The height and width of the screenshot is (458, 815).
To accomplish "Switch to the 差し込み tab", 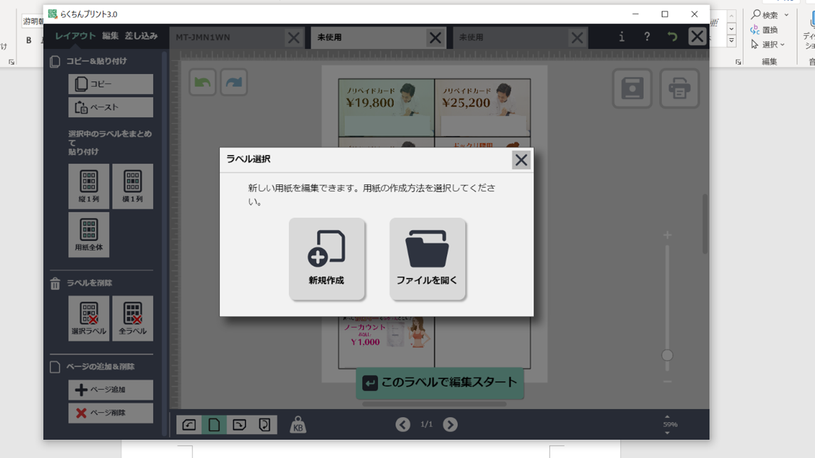I will 141,36.
